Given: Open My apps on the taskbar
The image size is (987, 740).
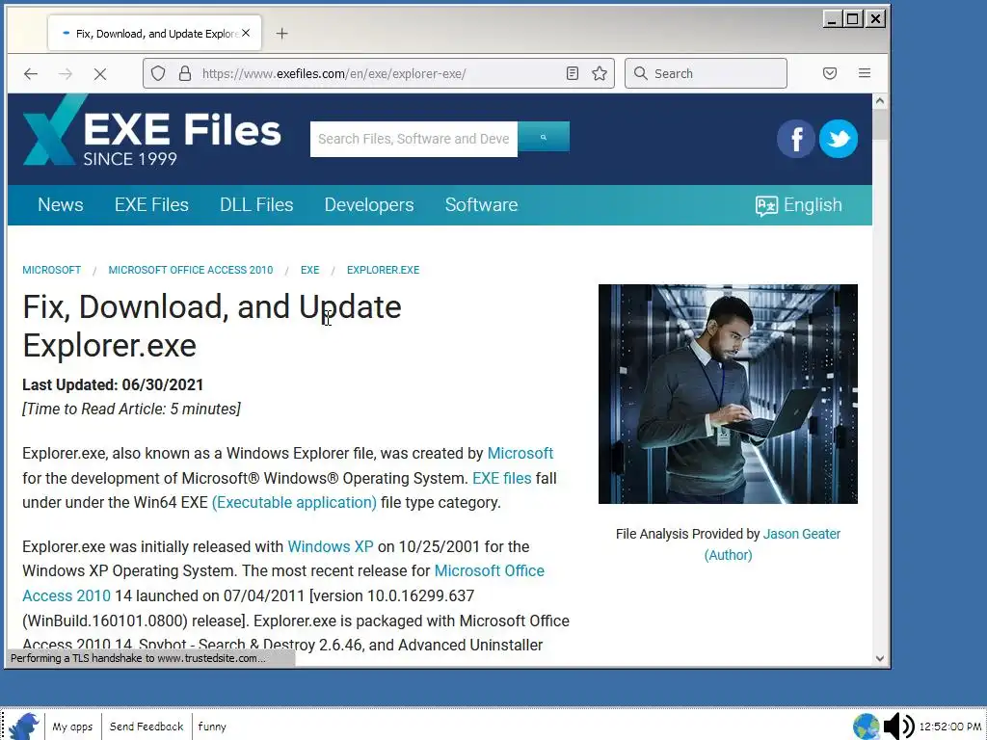Looking at the screenshot, I should pyautogui.click(x=72, y=727).
